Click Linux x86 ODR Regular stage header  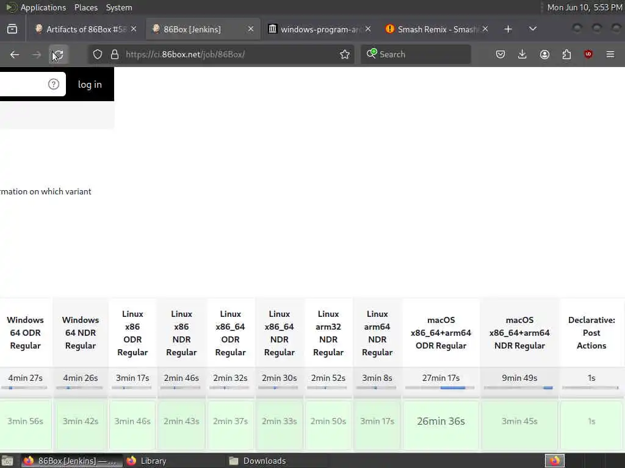132,333
